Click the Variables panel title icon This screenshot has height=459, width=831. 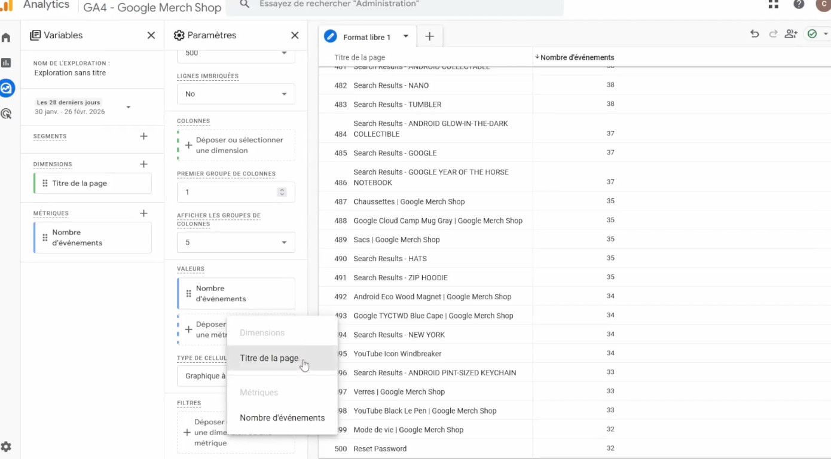tap(35, 35)
